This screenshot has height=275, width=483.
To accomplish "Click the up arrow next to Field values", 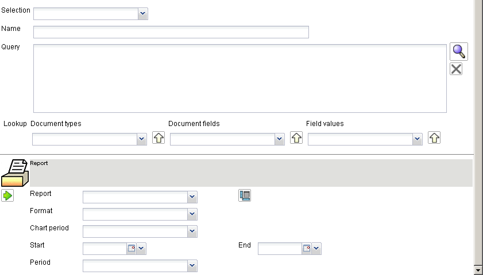I will pyautogui.click(x=434, y=138).
